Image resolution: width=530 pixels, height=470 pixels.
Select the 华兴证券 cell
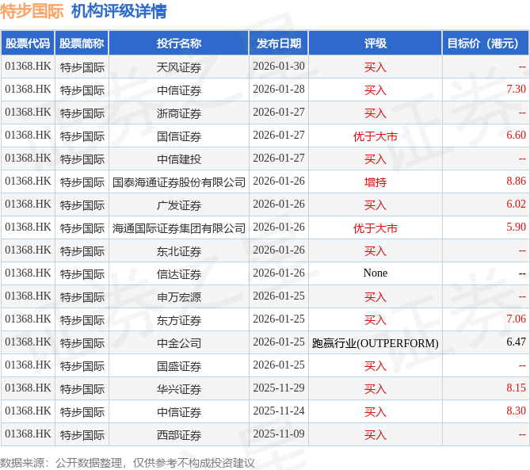[x=179, y=389]
